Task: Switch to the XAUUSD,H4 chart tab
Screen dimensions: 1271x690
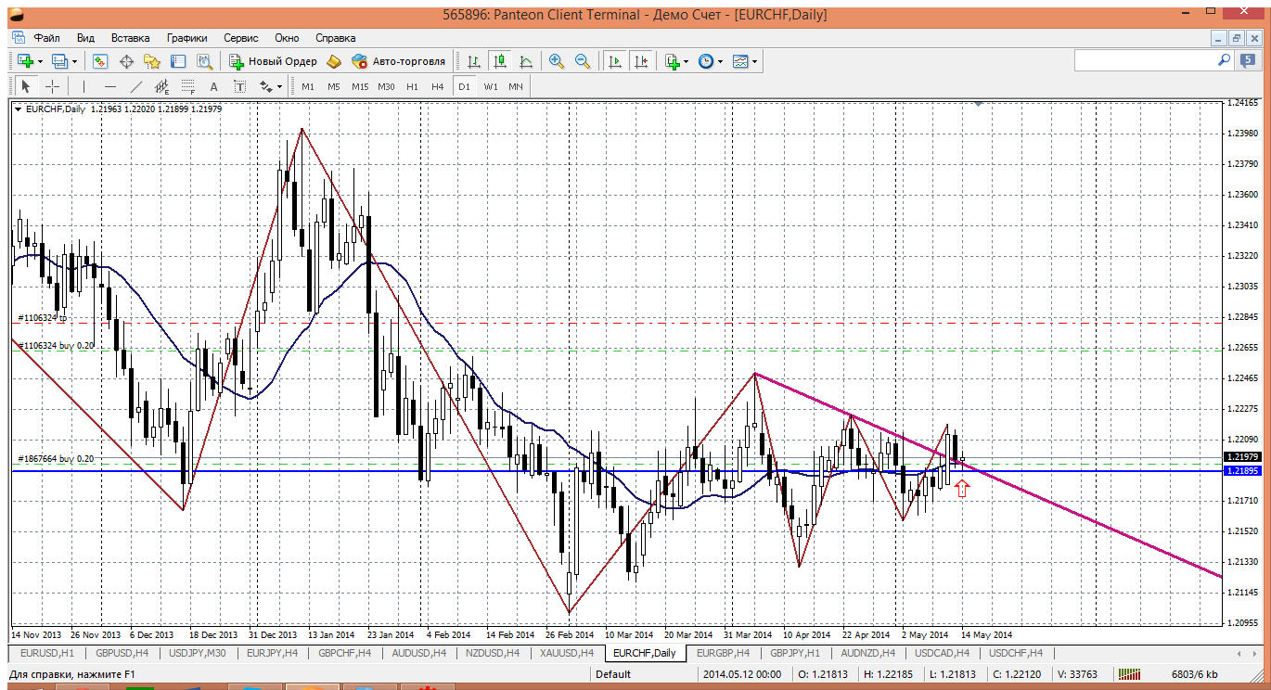Action: coord(567,653)
